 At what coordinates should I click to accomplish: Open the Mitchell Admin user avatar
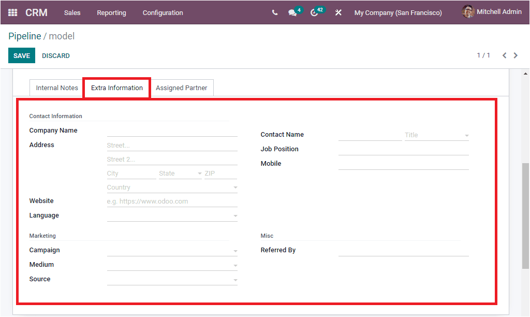[x=467, y=11]
